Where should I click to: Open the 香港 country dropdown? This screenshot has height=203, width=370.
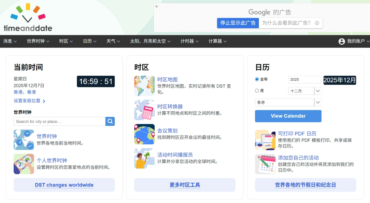pyautogui.click(x=288, y=103)
